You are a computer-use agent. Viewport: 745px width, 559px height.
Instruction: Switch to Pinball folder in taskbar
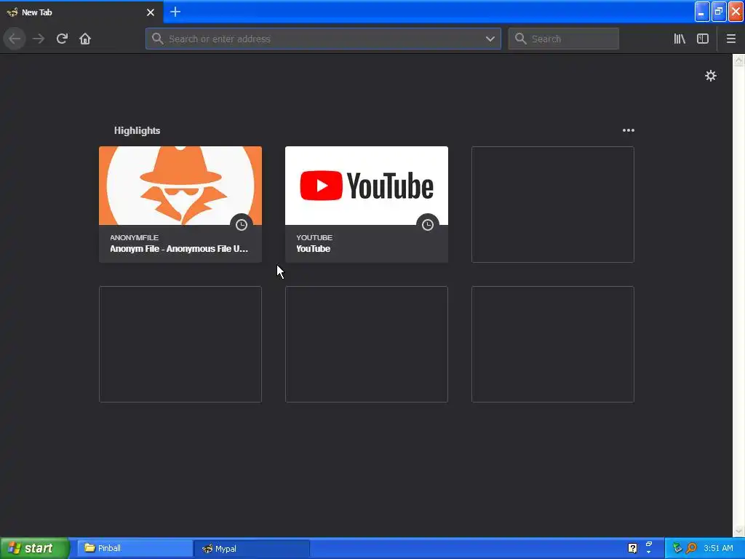[x=135, y=548]
